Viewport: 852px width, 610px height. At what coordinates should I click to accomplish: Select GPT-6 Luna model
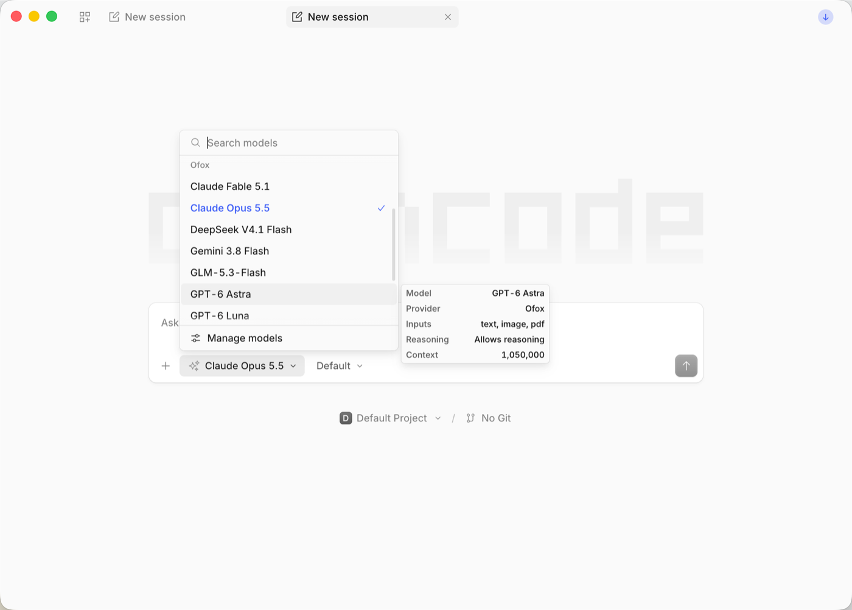pos(289,315)
